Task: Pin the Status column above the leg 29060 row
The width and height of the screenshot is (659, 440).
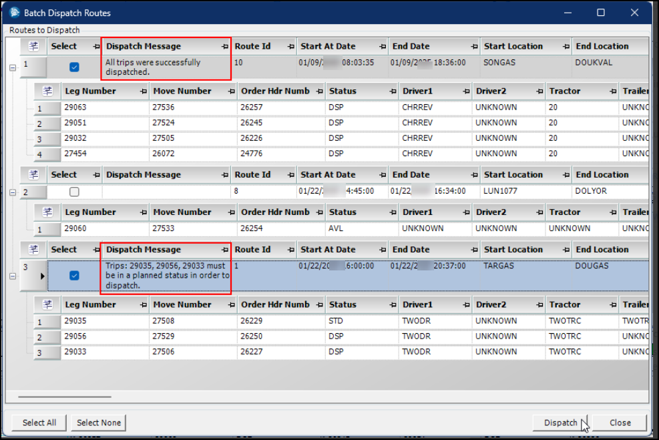Action: coord(393,212)
